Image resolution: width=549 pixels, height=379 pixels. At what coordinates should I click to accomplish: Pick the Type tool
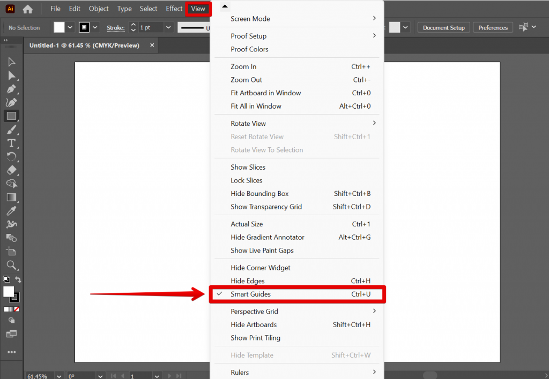11,143
